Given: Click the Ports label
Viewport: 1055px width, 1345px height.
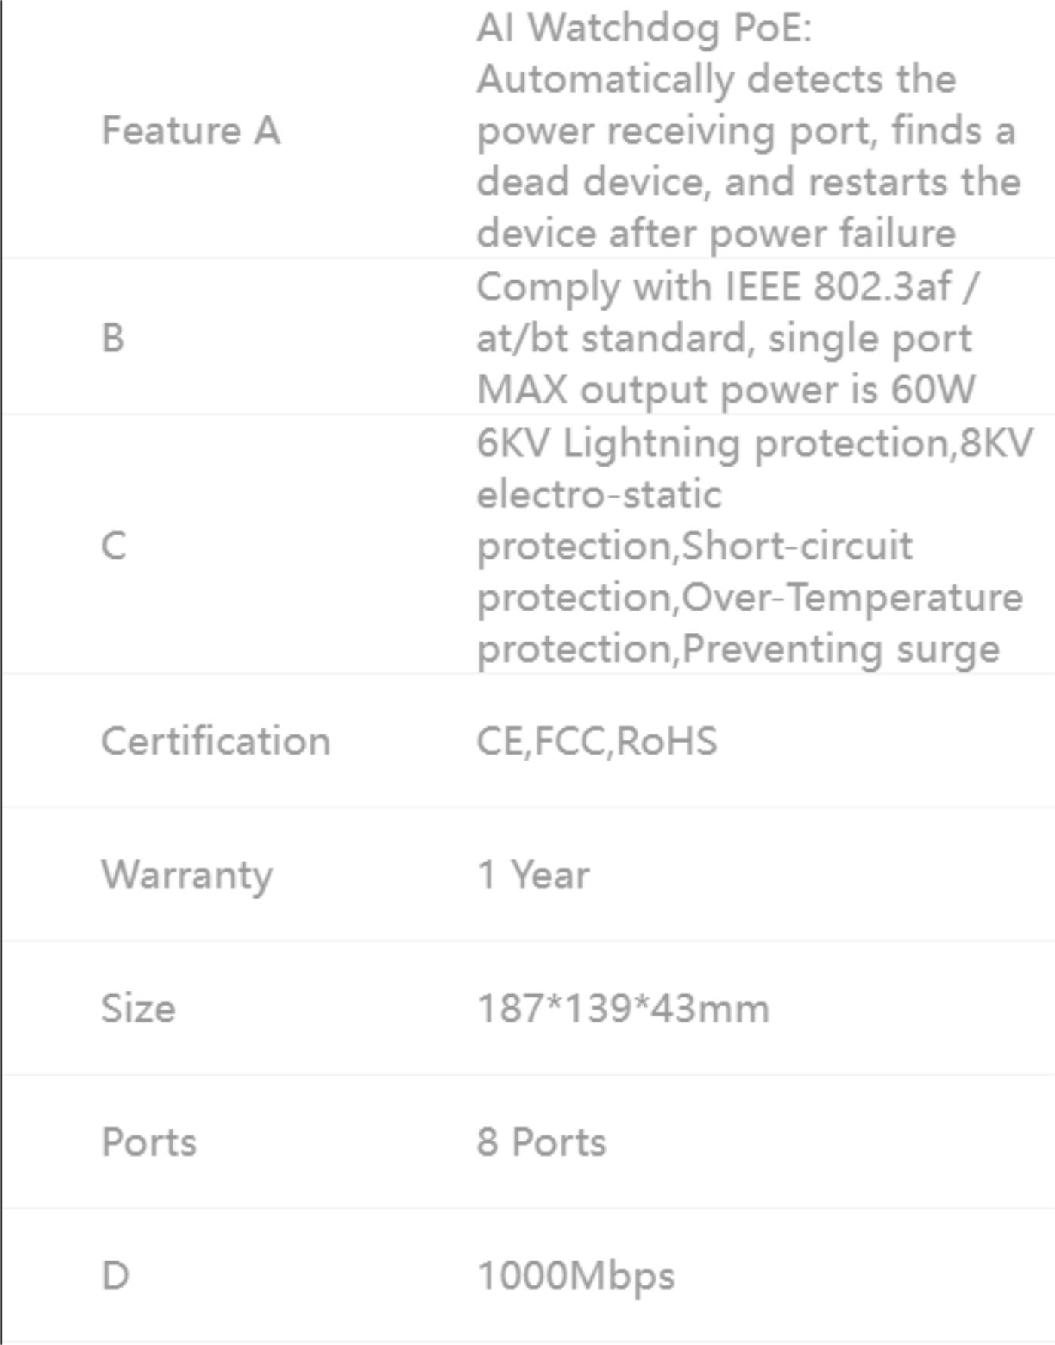Looking at the screenshot, I should [x=149, y=1142].
